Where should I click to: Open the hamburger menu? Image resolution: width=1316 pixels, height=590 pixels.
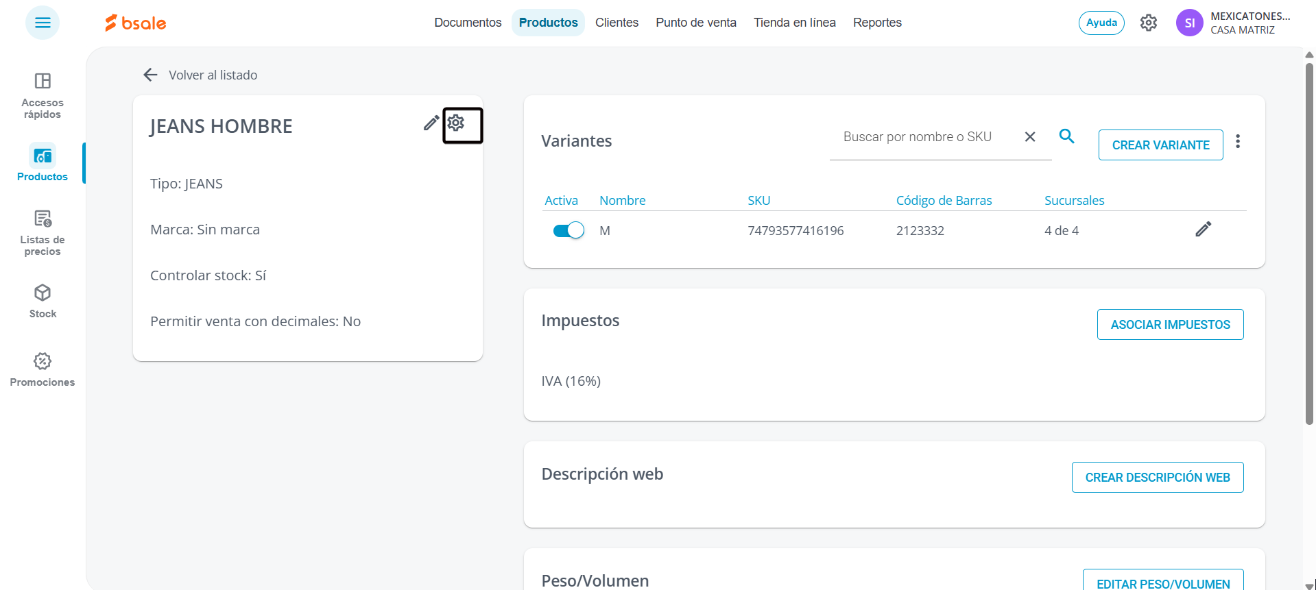coord(43,23)
